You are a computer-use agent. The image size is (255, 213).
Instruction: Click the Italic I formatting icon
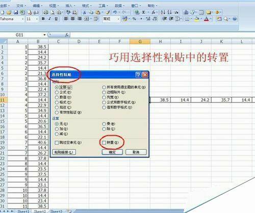[49, 19]
